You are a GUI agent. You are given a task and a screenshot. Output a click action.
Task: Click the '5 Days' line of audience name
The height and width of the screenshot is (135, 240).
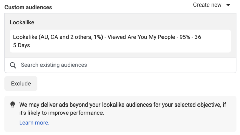(x=22, y=45)
